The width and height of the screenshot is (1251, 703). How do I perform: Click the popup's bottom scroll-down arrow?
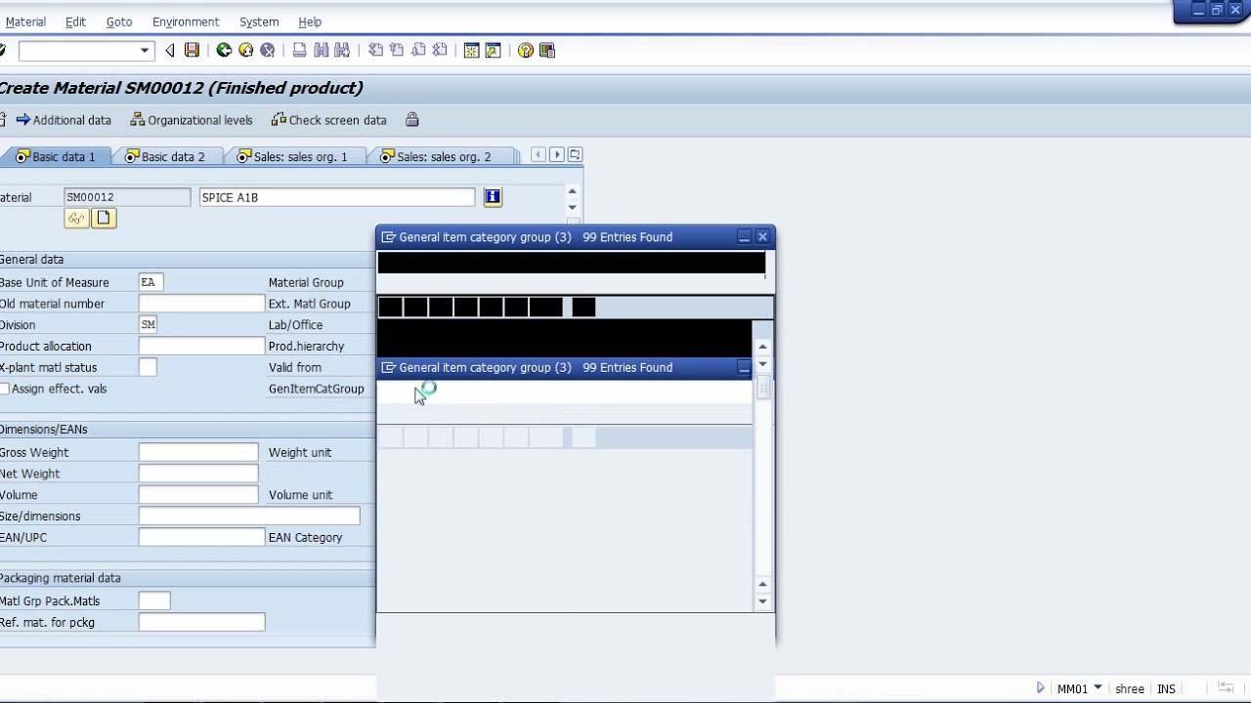point(762,601)
